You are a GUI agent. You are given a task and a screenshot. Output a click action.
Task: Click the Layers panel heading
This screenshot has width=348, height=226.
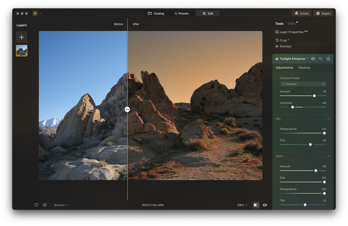[x=21, y=25]
